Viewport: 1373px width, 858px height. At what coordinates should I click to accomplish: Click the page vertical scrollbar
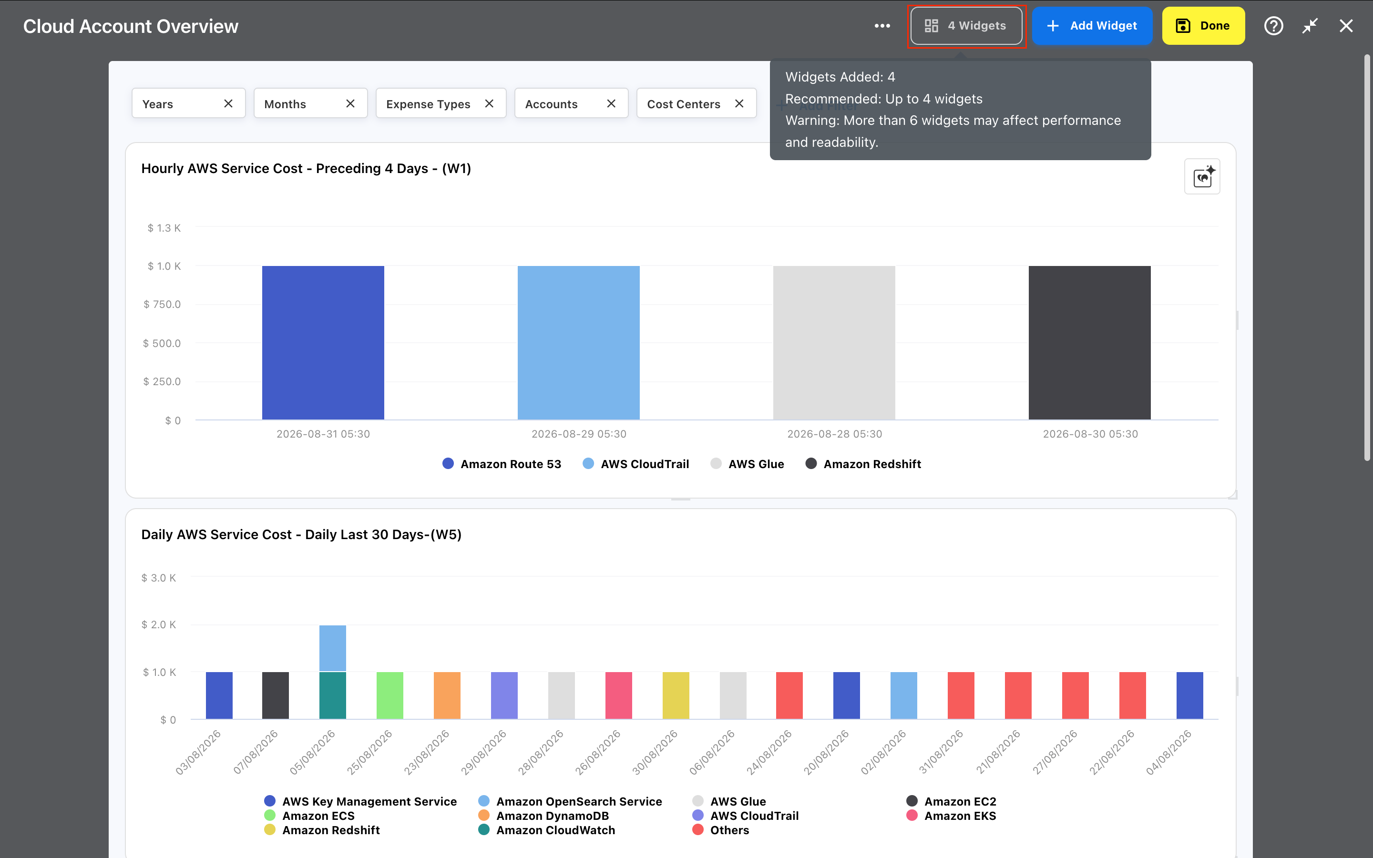pyautogui.click(x=1367, y=258)
